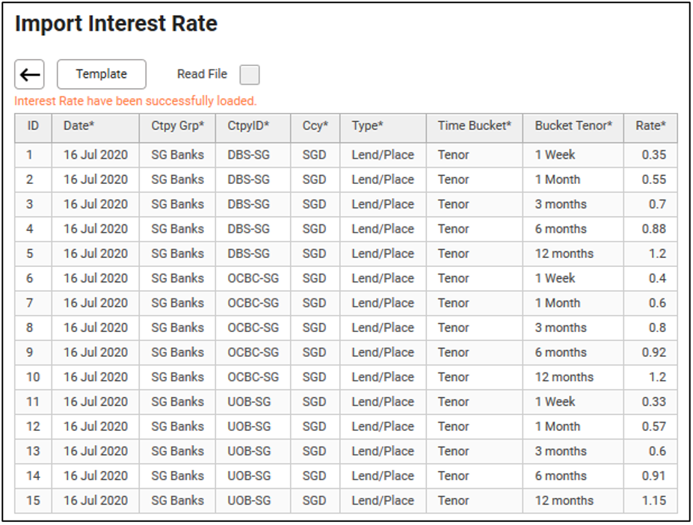Click the 12 months tenor in row 5
Image resolution: width=693 pixels, height=525 pixels.
pyautogui.click(x=564, y=254)
